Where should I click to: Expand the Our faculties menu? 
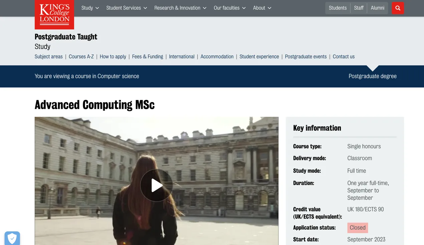coord(230,8)
